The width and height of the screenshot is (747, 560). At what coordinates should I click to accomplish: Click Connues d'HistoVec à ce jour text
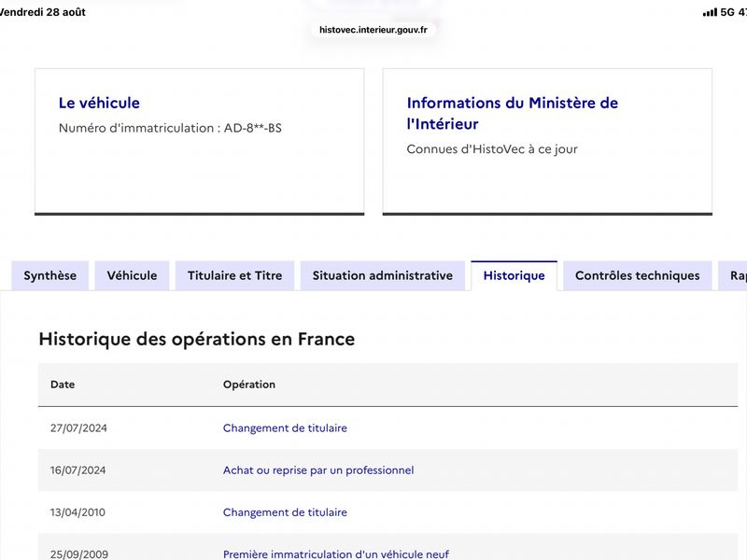pyautogui.click(x=492, y=149)
